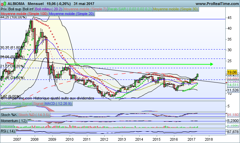Click the 2015 year on time axis
The image size is (240, 143).
tap(157, 139)
